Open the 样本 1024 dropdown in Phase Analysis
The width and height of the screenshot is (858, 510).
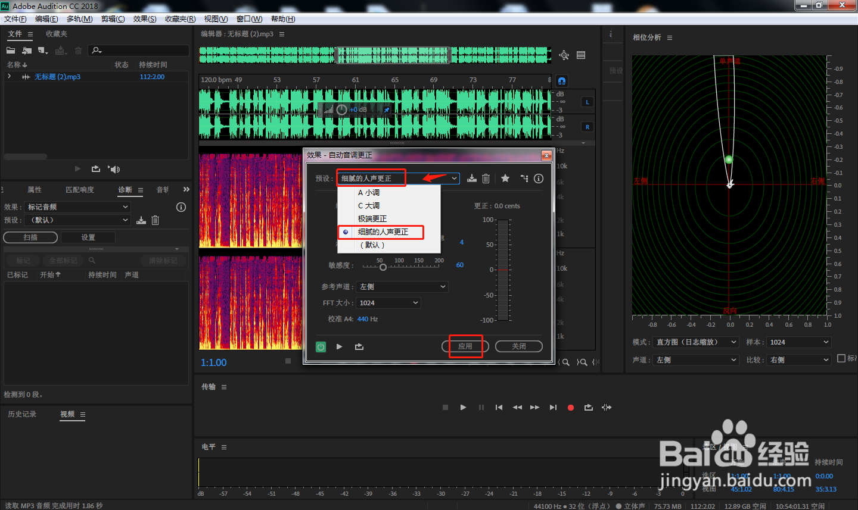[x=798, y=342]
